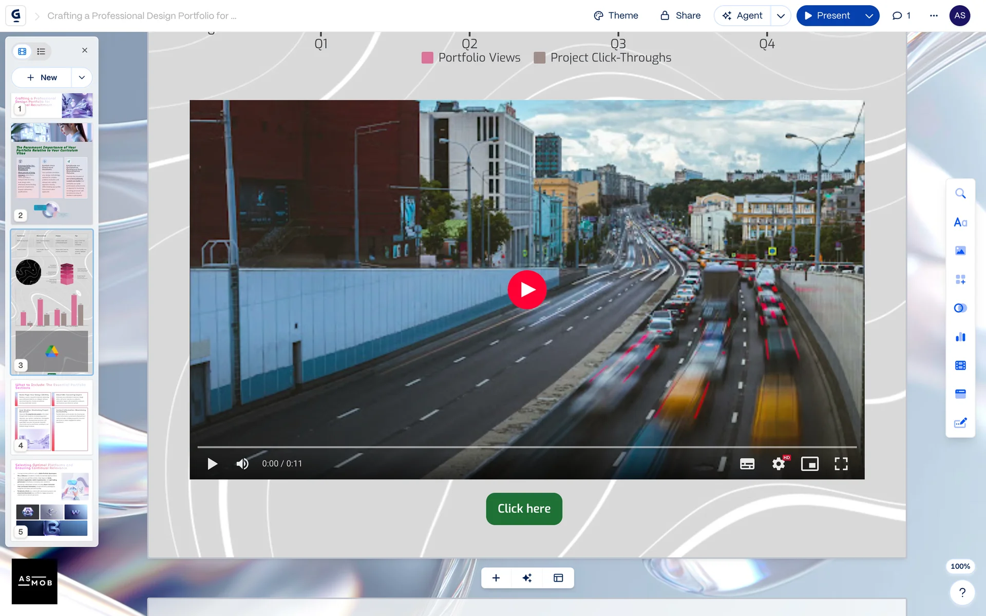
Task: Expand the Agent dropdown arrow
Action: click(x=781, y=16)
